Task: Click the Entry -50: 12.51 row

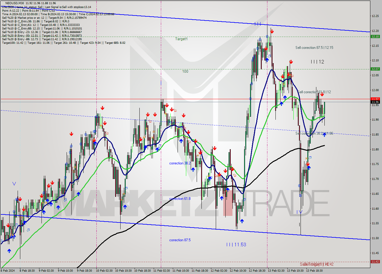Action: coord(41,35)
